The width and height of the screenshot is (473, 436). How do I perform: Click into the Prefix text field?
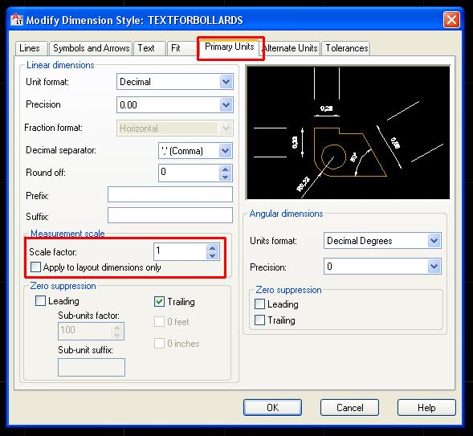pyautogui.click(x=170, y=194)
